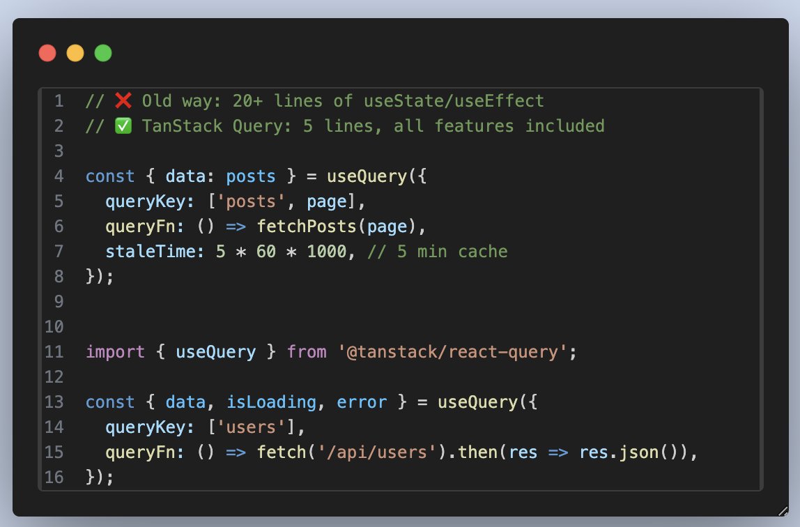
Task: Click the green maximize window dot
Action: (x=103, y=53)
